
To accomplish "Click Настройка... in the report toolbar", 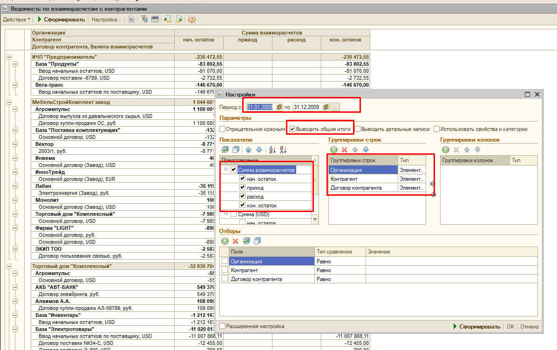I will point(106,20).
